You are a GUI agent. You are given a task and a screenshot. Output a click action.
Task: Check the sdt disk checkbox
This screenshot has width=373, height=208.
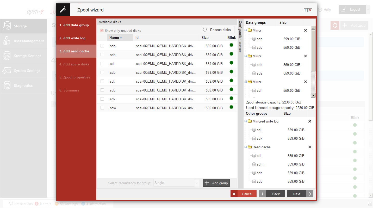click(102, 81)
